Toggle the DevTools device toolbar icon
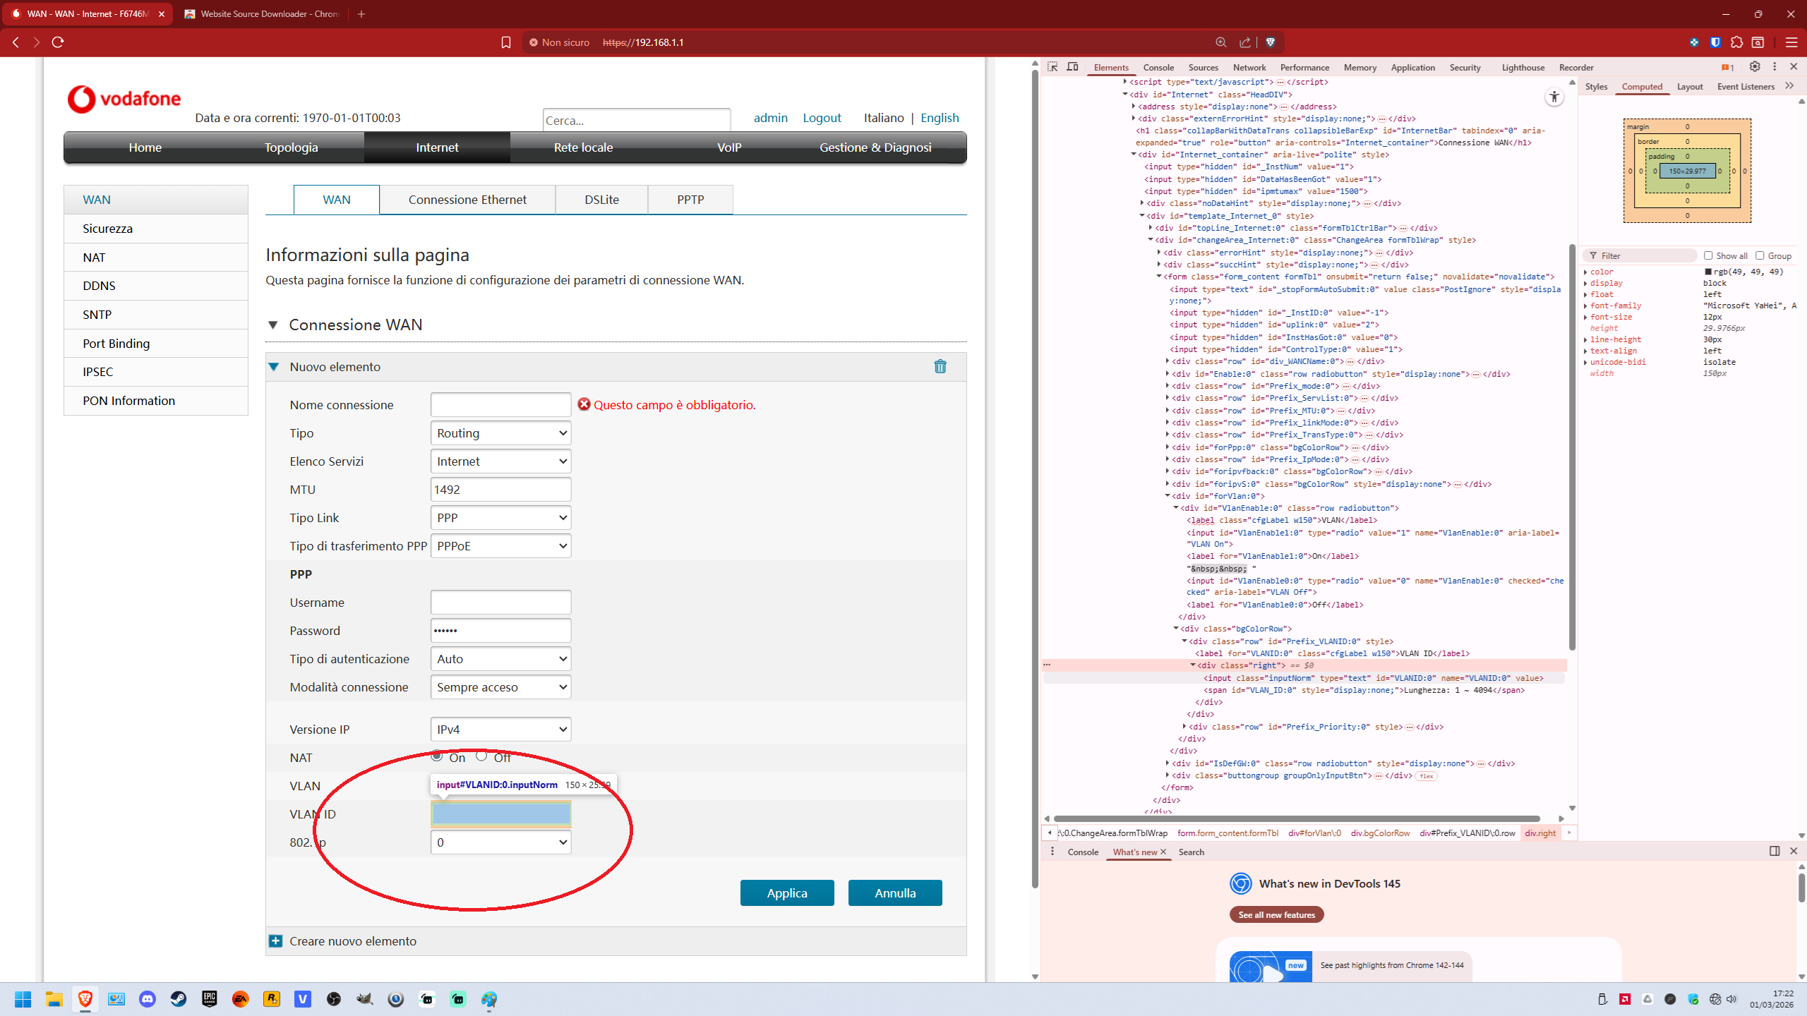Viewport: 1807px width, 1016px height. pos(1073,67)
